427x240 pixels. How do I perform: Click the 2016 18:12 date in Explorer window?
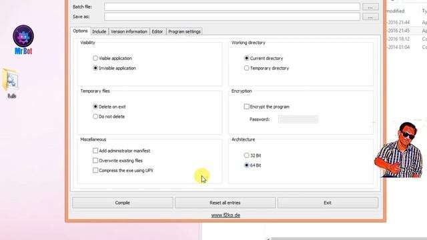[x=399, y=39]
